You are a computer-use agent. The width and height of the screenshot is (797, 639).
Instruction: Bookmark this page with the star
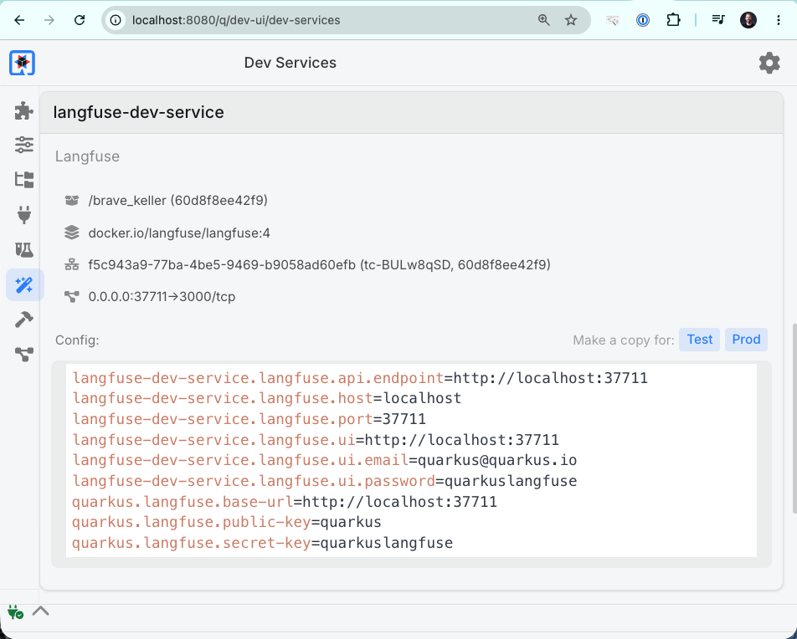(571, 20)
